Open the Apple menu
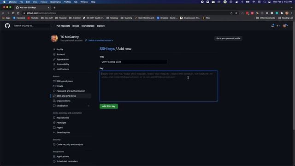Viewport: 295px width, 166px height. pos(4,2)
